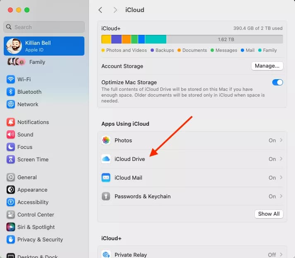The image size is (295, 258).
Task: Click the Wi-Fi icon in sidebar
Action: [11, 79]
